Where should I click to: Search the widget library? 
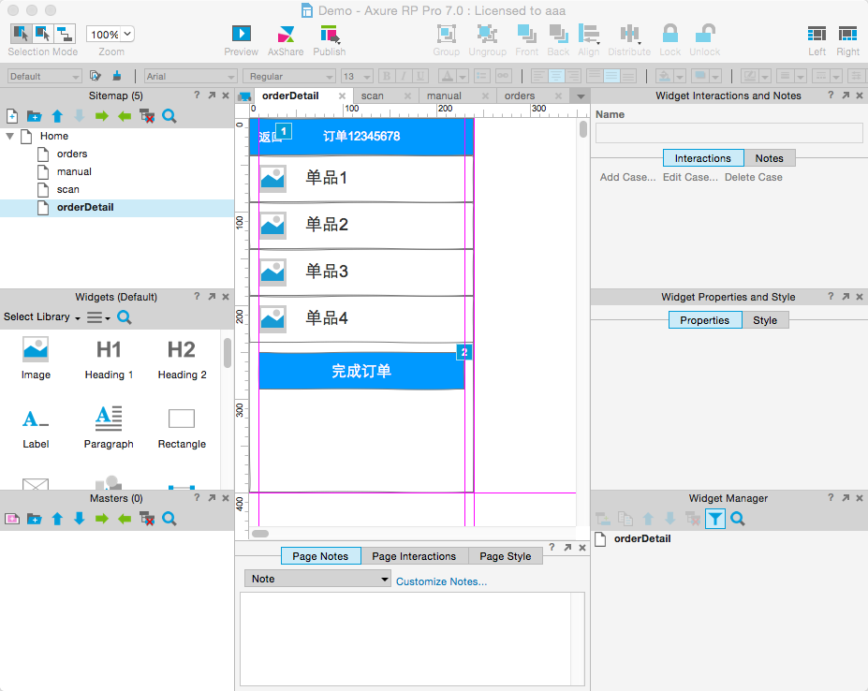125,317
